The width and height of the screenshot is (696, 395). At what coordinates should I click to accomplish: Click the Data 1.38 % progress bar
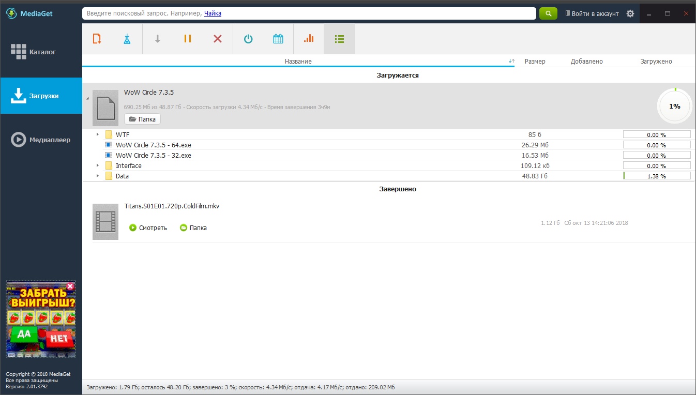click(657, 176)
